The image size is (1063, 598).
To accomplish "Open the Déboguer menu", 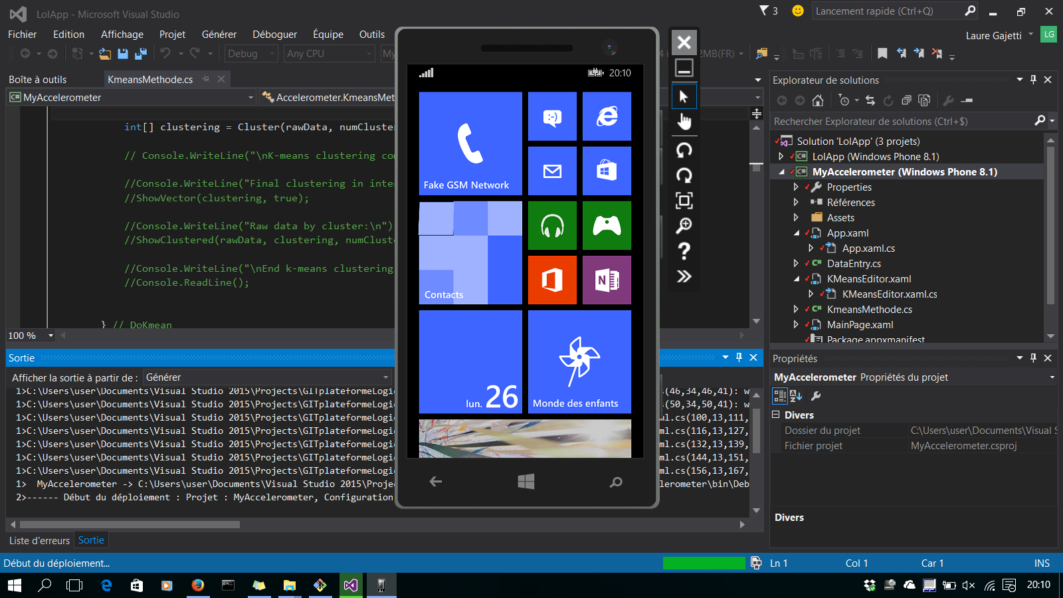I will (x=274, y=34).
